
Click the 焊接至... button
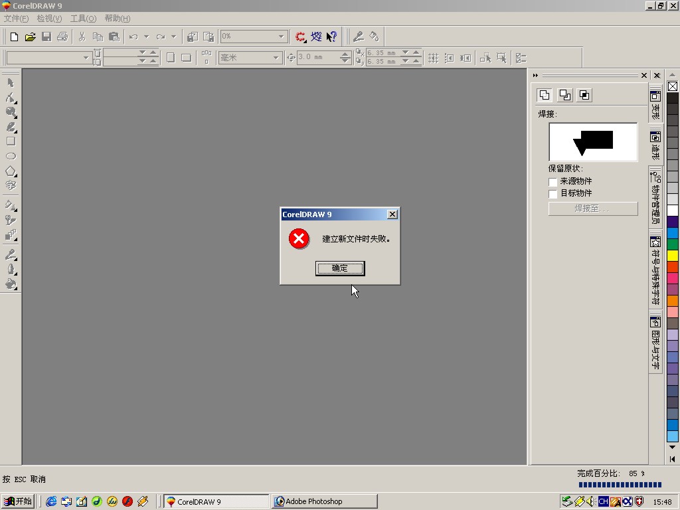coord(593,209)
